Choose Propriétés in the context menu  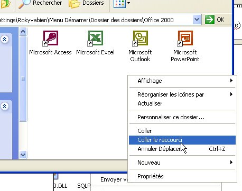pyautogui.click(x=182, y=176)
